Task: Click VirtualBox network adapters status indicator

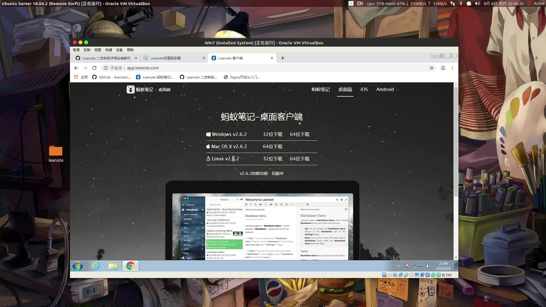Action: point(401,275)
